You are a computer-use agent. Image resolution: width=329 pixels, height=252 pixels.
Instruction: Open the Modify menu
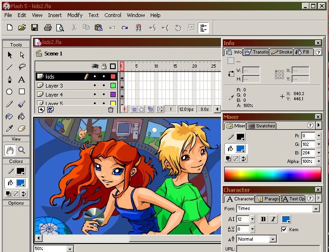coord(75,15)
